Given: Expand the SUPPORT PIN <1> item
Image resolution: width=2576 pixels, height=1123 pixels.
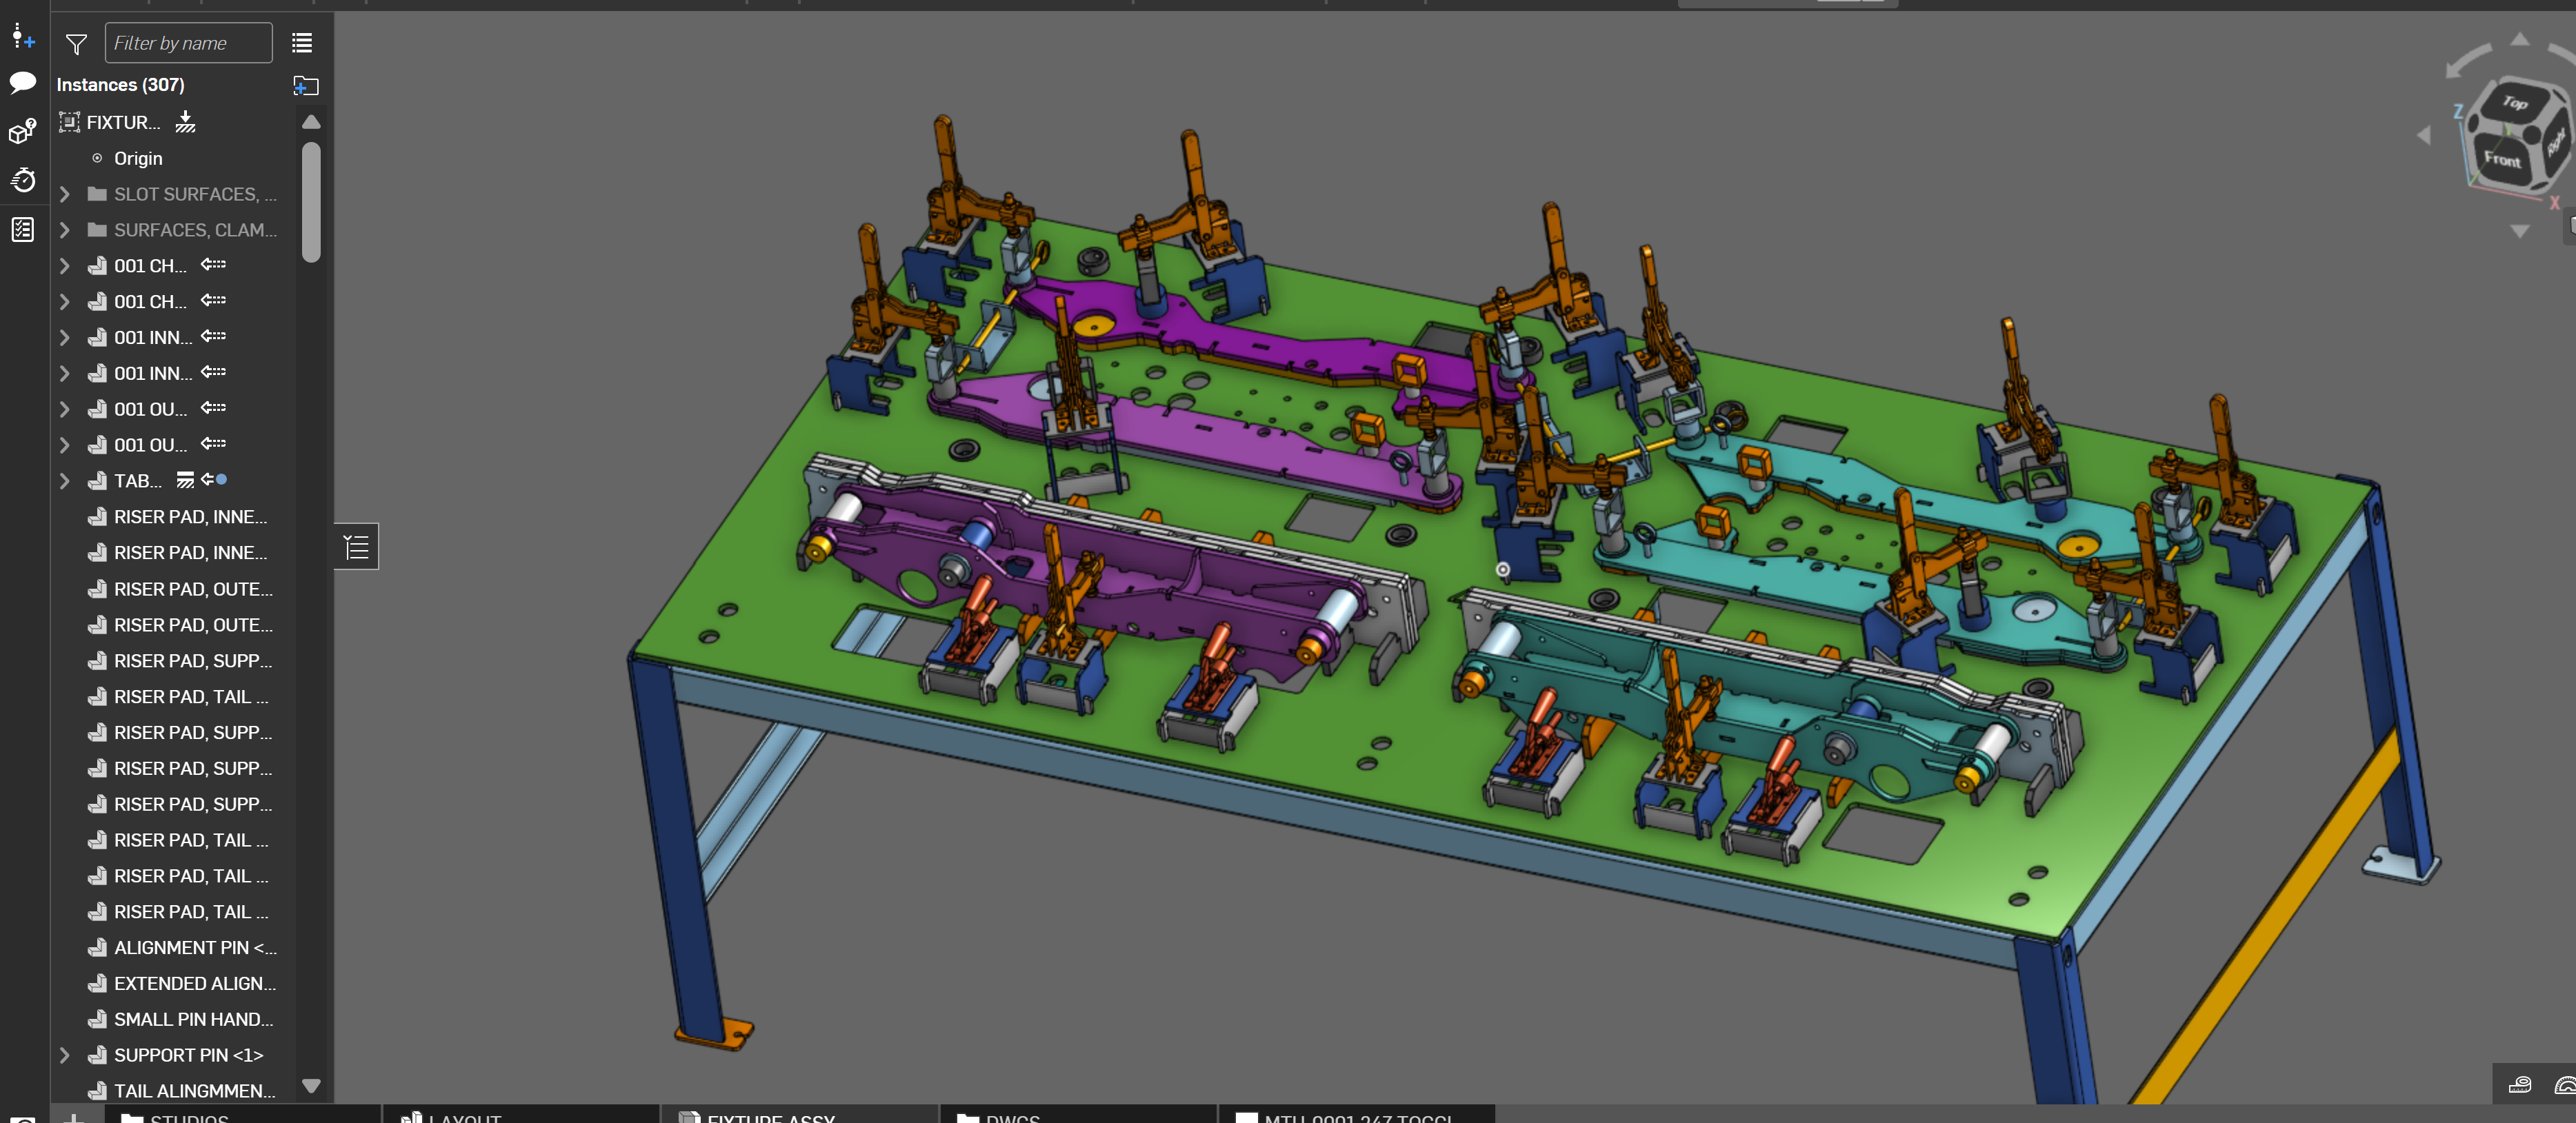Looking at the screenshot, I should (65, 1055).
